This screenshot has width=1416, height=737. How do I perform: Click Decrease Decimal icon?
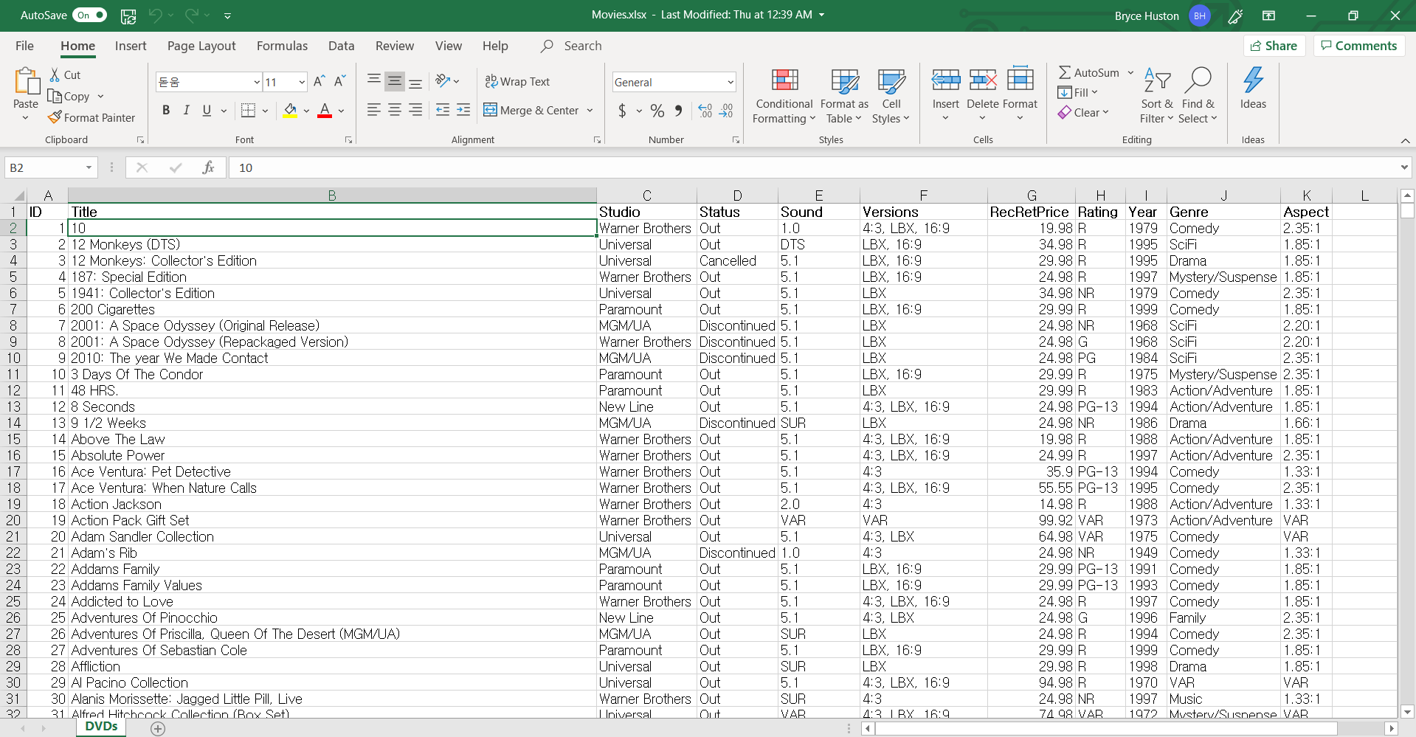tap(726, 111)
